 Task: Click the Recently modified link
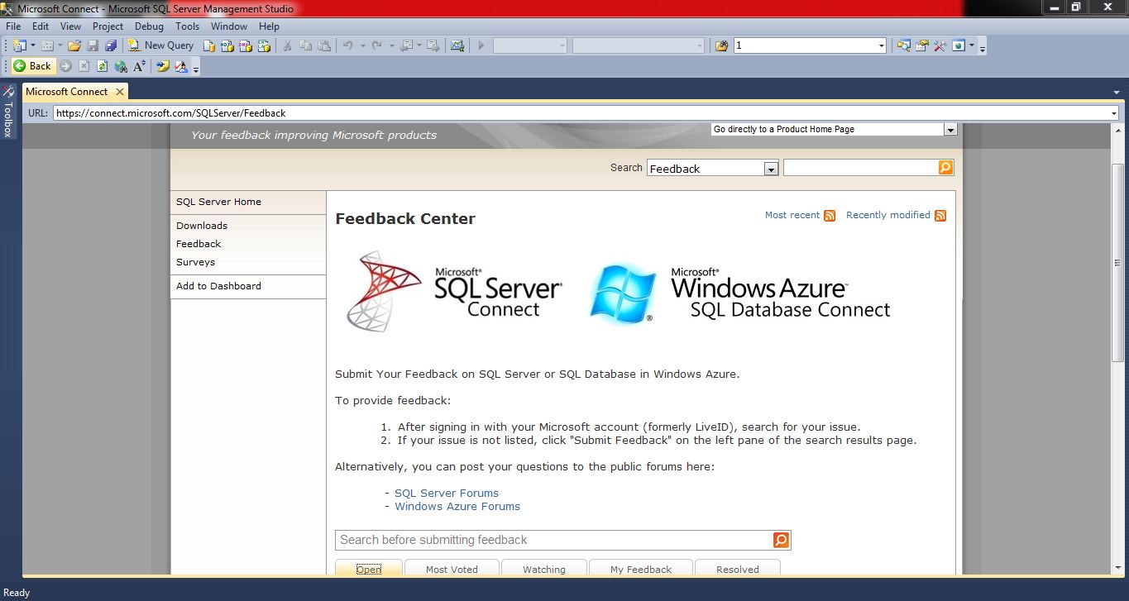pyautogui.click(x=888, y=215)
